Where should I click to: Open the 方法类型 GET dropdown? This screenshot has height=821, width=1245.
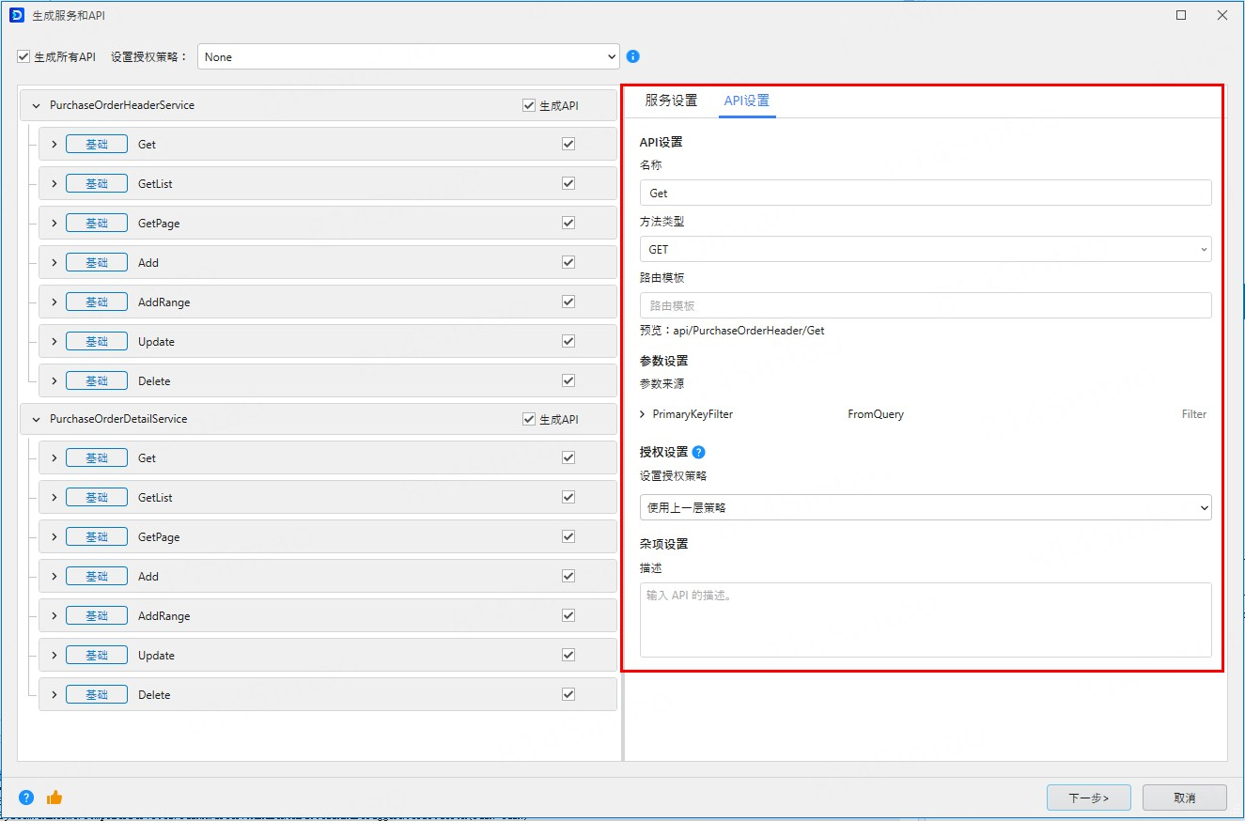pos(925,250)
